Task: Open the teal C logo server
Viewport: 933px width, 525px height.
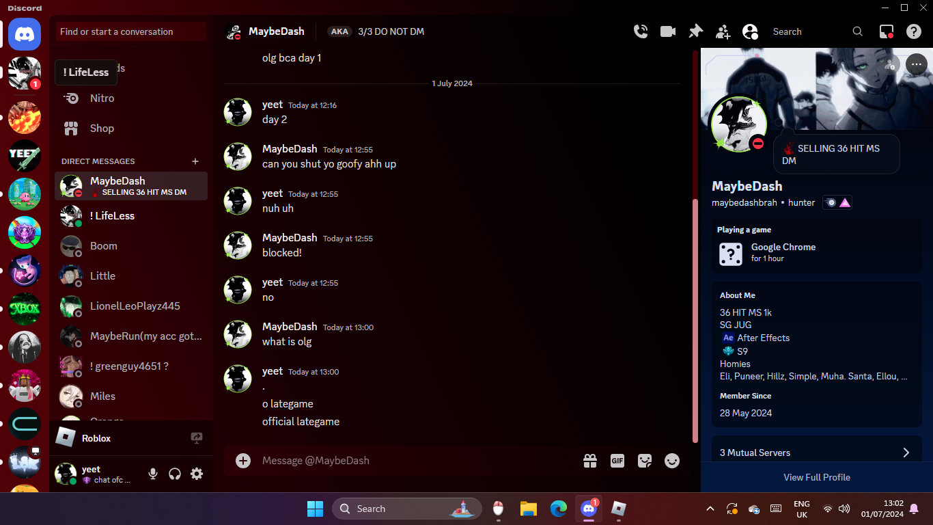Action: pyautogui.click(x=25, y=424)
